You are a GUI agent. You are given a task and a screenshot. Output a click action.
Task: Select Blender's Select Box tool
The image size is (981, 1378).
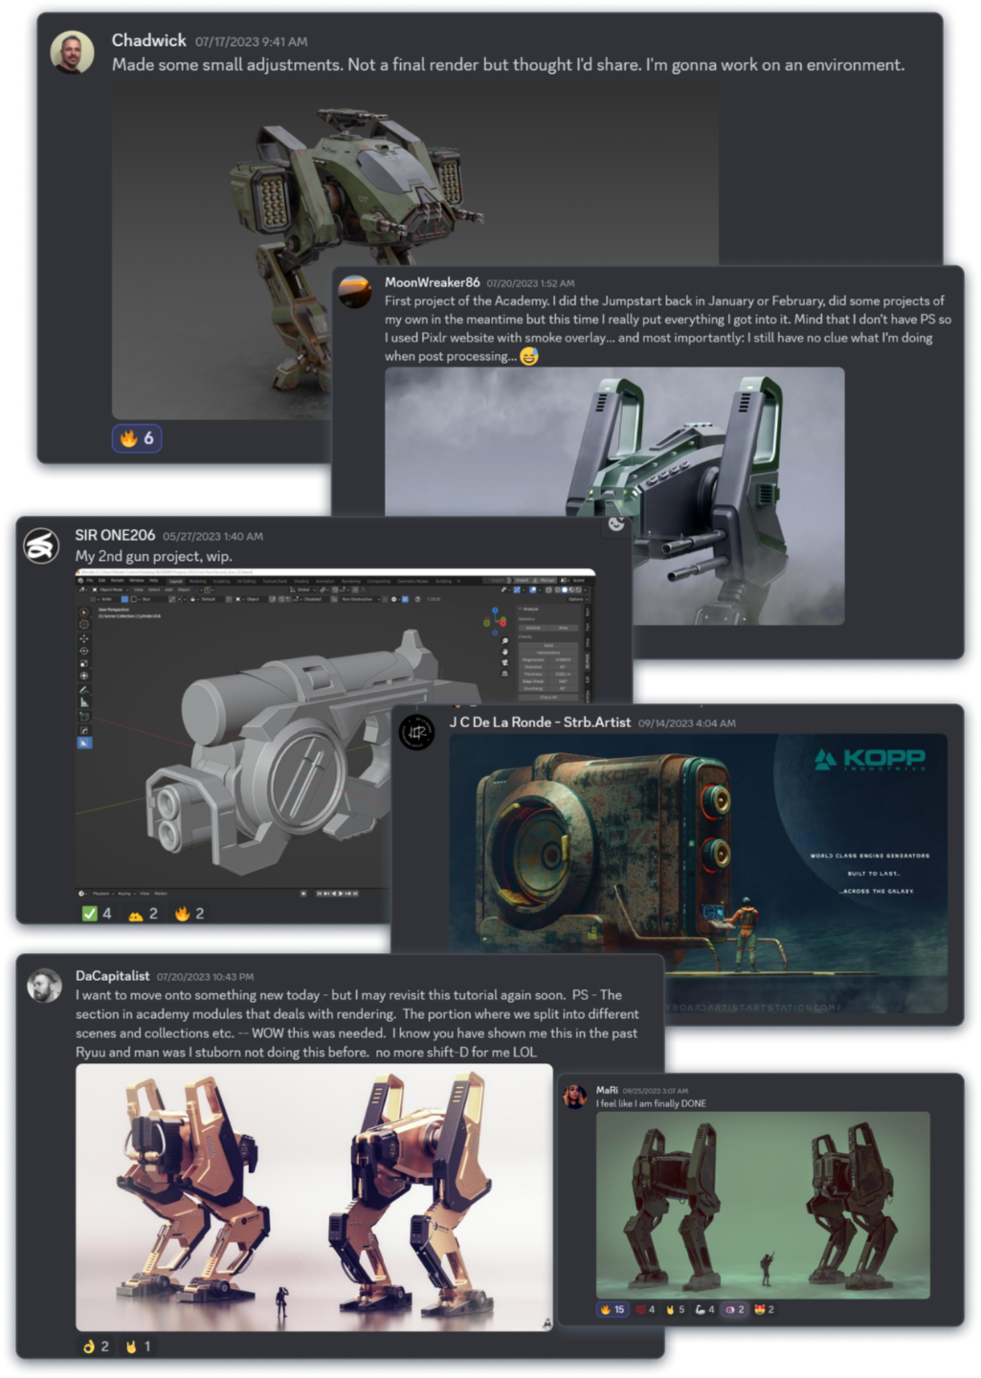coord(84,612)
